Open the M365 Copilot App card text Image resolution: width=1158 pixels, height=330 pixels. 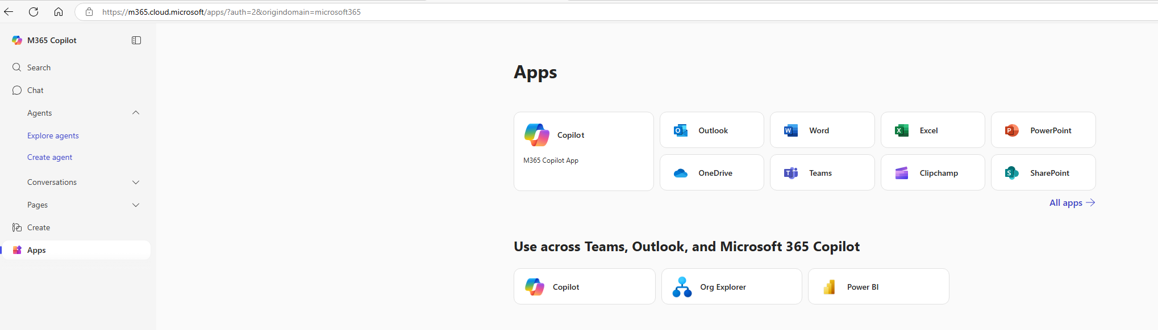pyautogui.click(x=551, y=160)
